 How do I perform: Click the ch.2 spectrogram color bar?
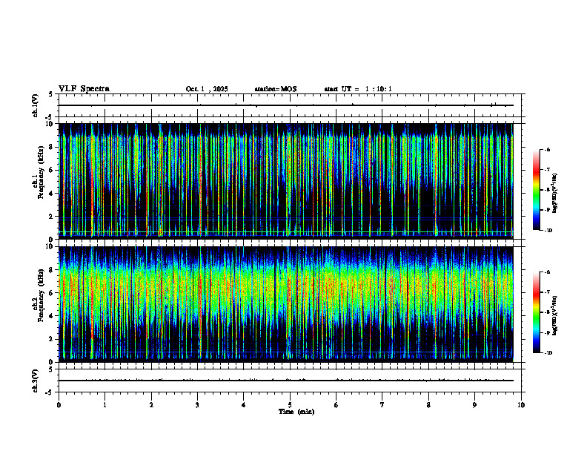coord(536,312)
